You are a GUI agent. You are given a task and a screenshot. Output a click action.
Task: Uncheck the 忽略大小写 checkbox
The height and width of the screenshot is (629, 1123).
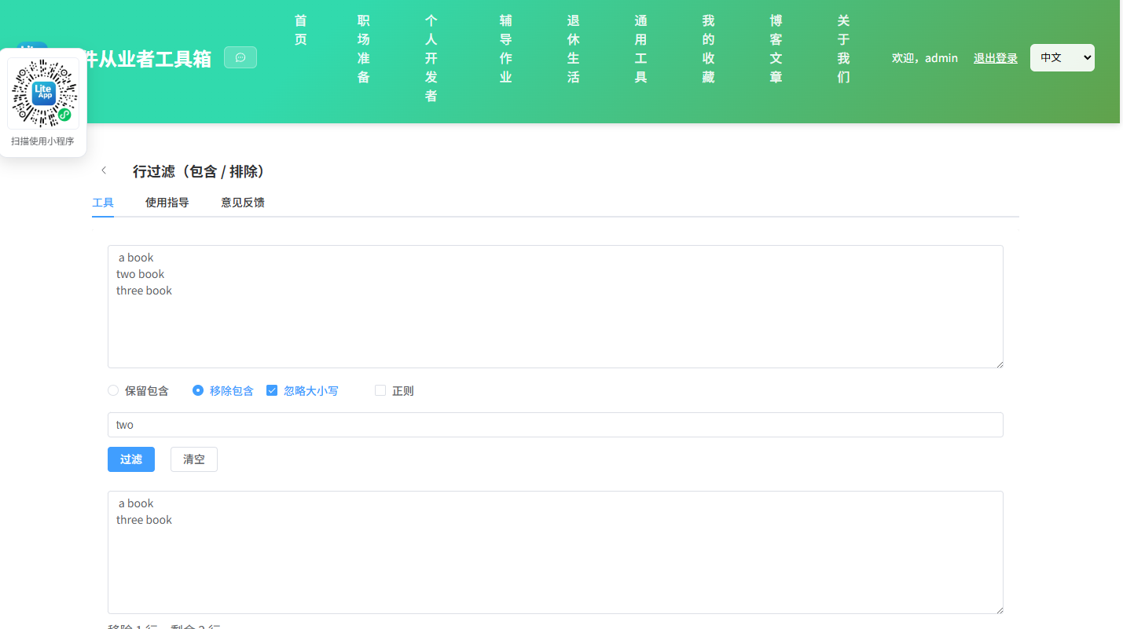[x=272, y=390]
